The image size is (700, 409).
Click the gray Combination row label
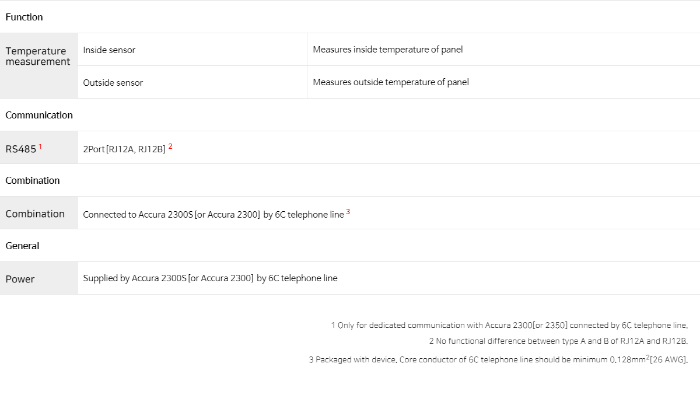pyautogui.click(x=35, y=214)
